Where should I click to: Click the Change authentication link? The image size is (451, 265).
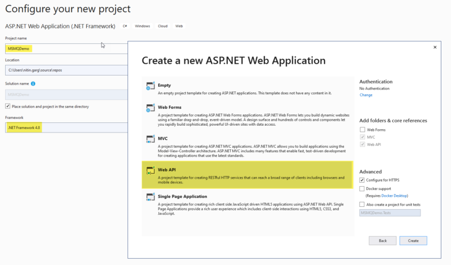tap(366, 95)
